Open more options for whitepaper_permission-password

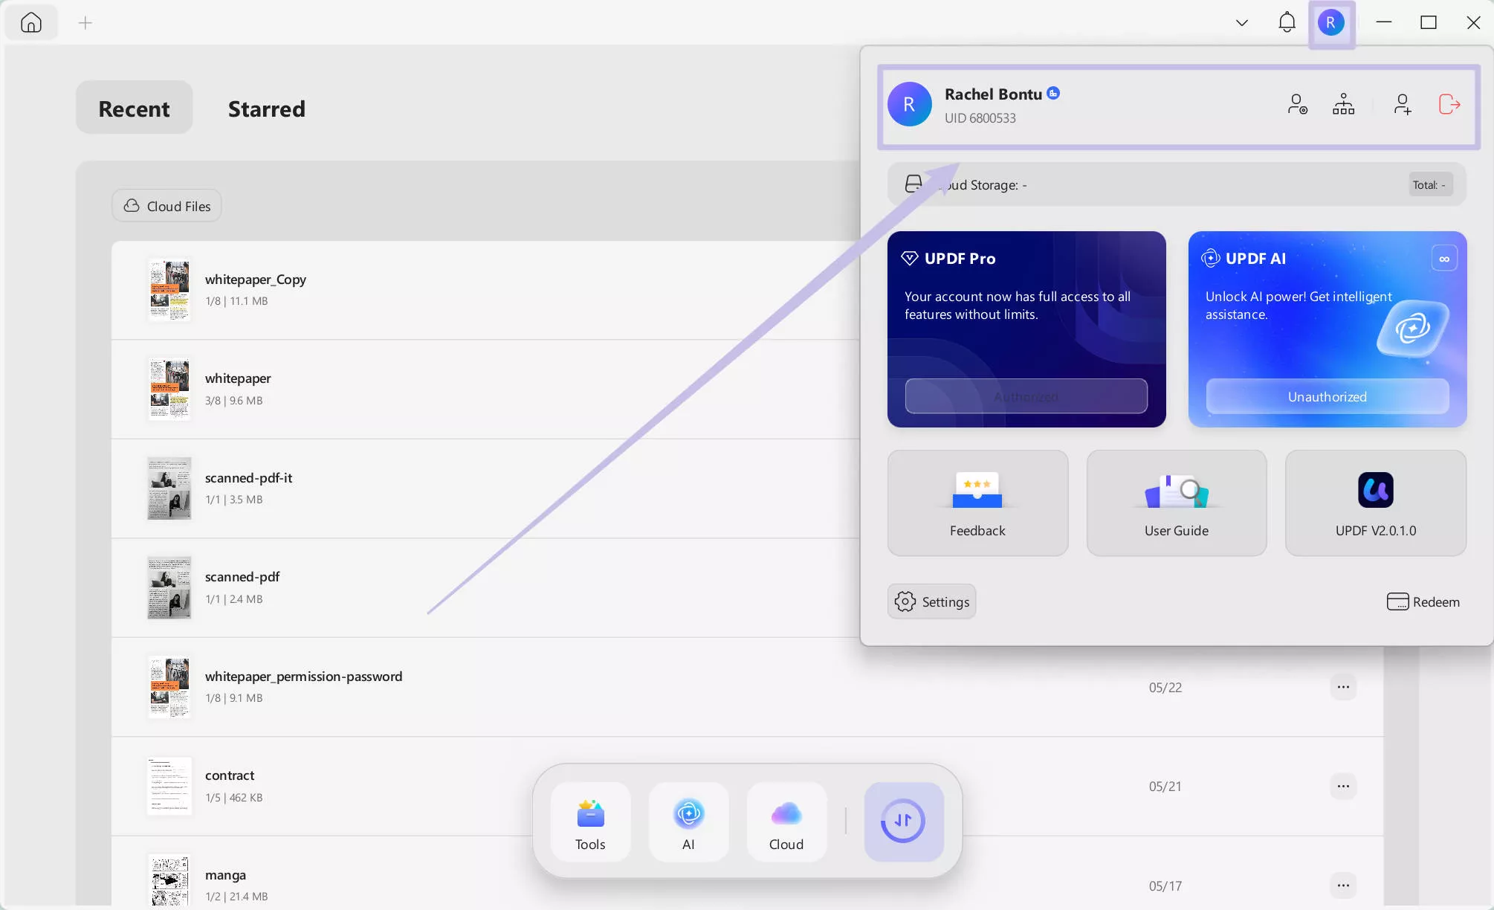[1343, 687]
